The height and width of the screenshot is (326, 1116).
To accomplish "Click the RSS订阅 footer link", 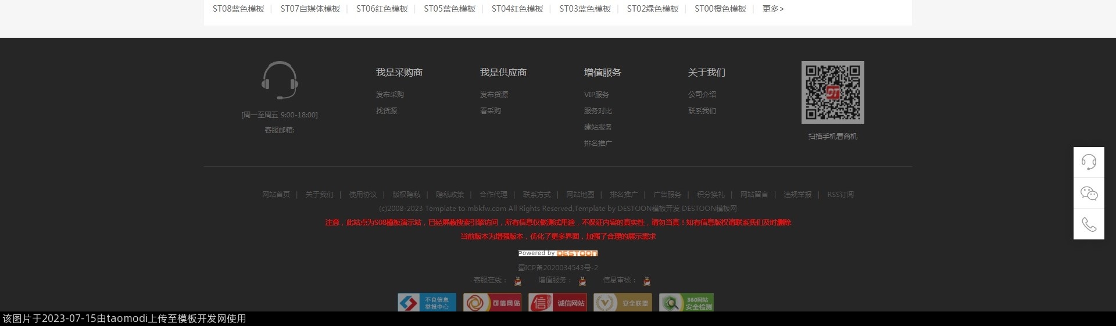I will (x=840, y=195).
